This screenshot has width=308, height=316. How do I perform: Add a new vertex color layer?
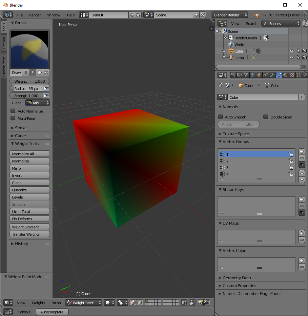[301, 261]
